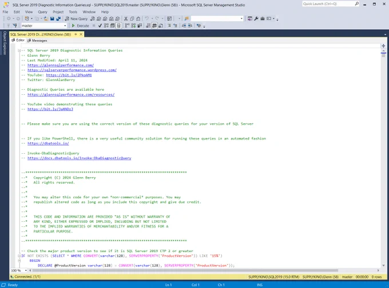Click the Open File toolbar icon
The width and height of the screenshot is (389, 288).
tap(46, 19)
